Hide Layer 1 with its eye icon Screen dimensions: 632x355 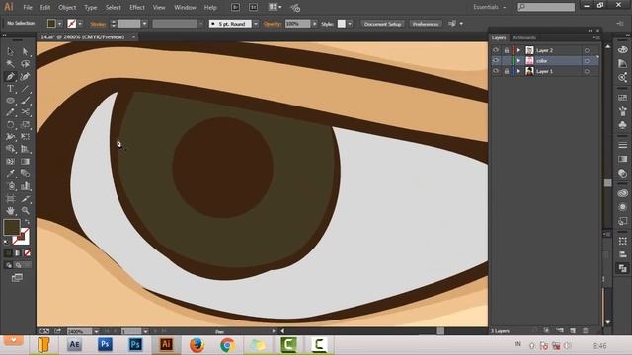(x=496, y=71)
